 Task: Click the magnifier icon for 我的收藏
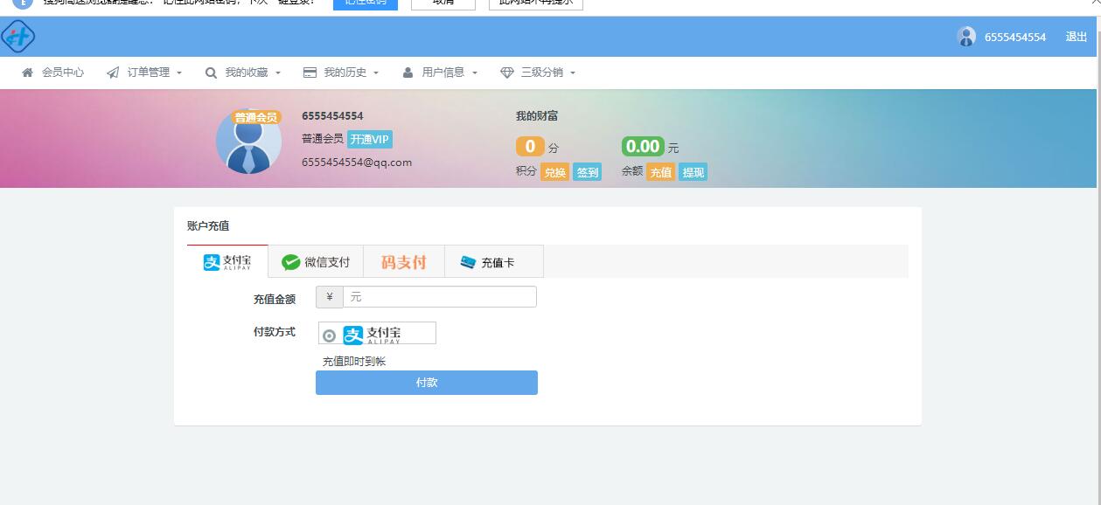point(211,73)
